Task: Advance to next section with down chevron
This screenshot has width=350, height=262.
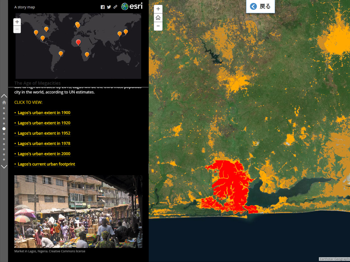Action: click(x=4, y=167)
